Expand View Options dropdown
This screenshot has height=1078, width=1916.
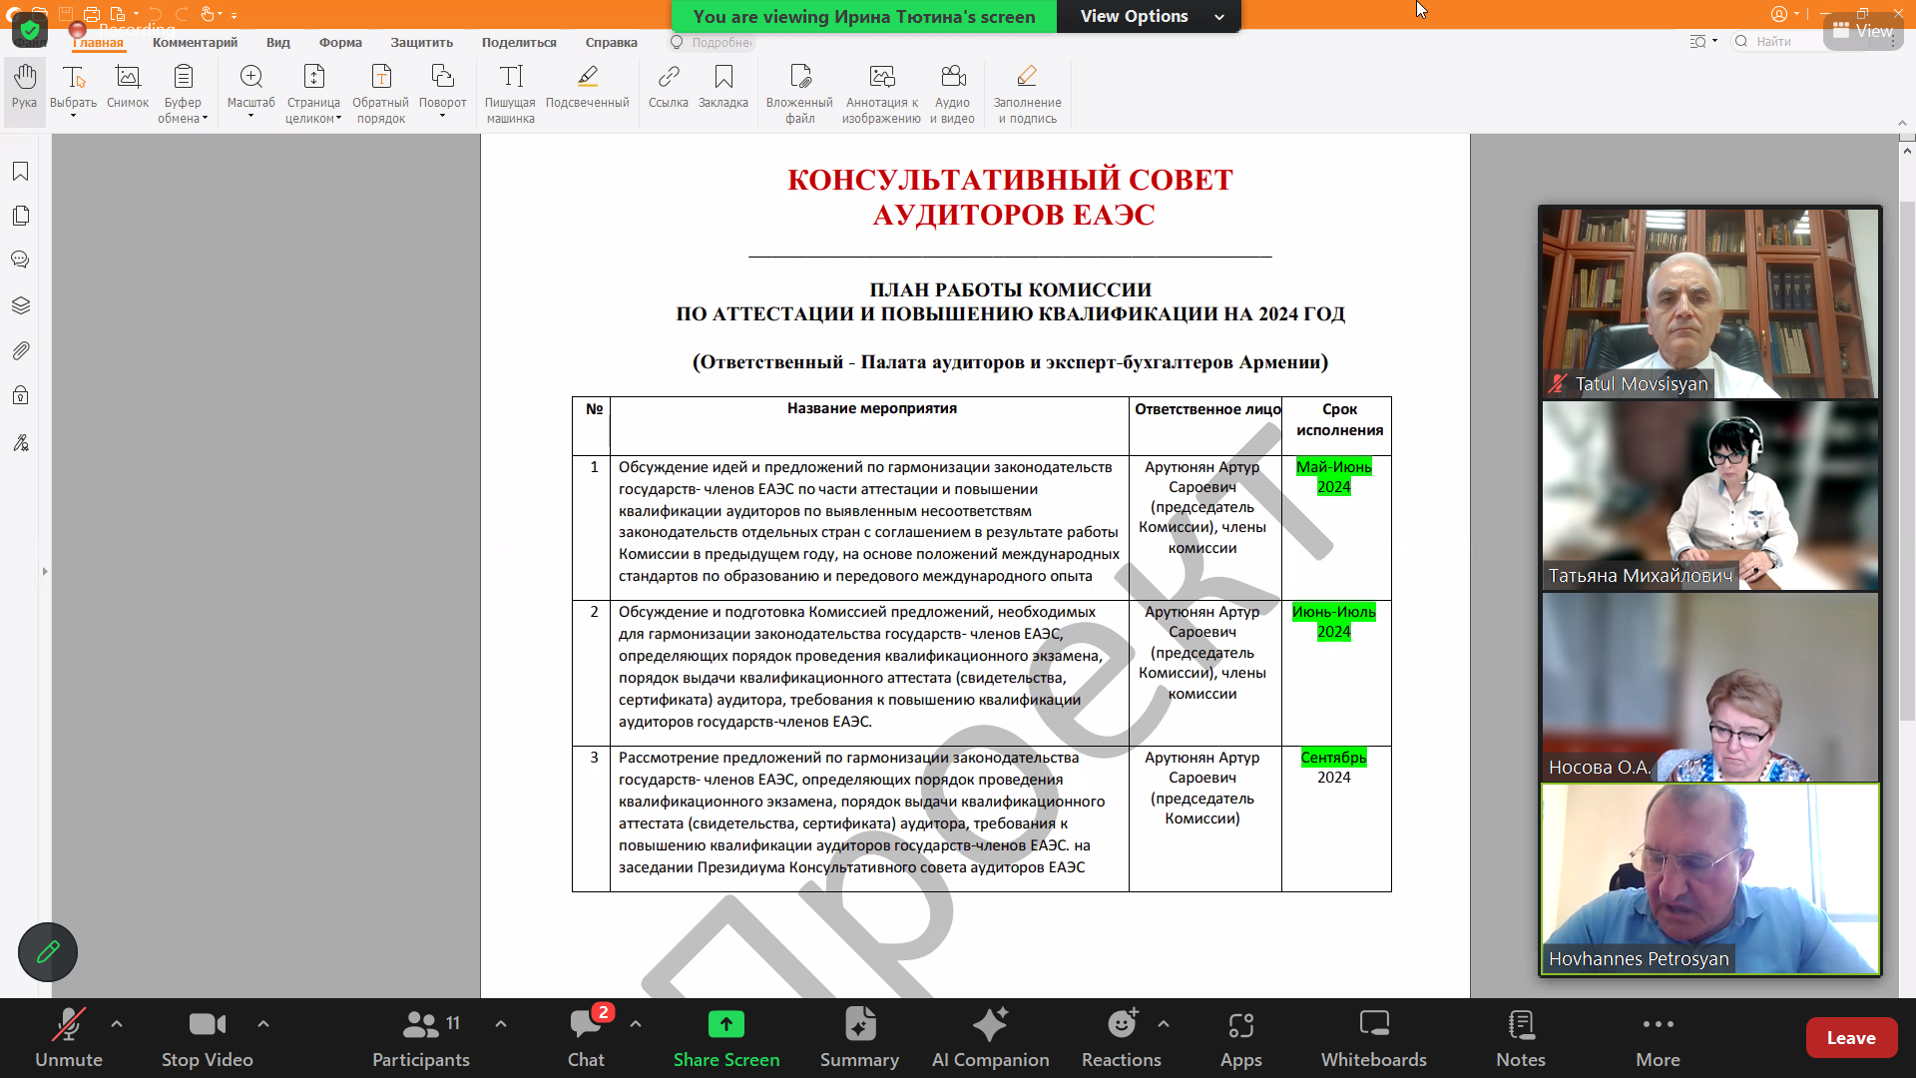(1150, 16)
